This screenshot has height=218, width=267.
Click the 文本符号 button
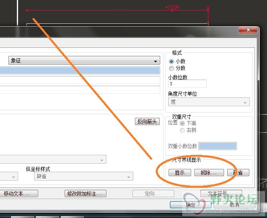[221, 193]
